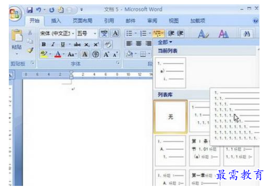Open the Paste (粘贴) button
This screenshot has width=267, height=188.
point(17,42)
